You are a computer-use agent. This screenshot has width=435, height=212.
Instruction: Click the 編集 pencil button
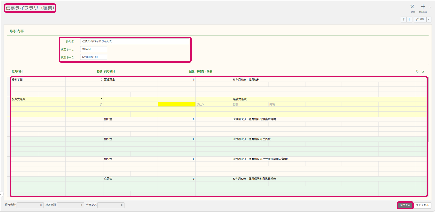420,19
